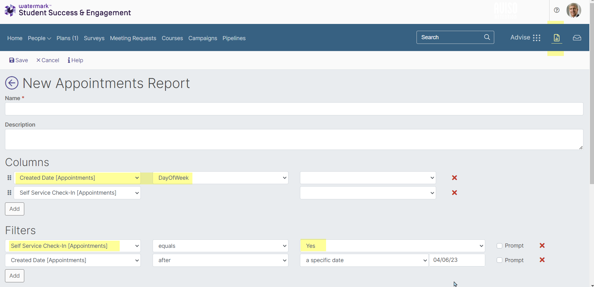Open the user profile avatar

coord(574,10)
